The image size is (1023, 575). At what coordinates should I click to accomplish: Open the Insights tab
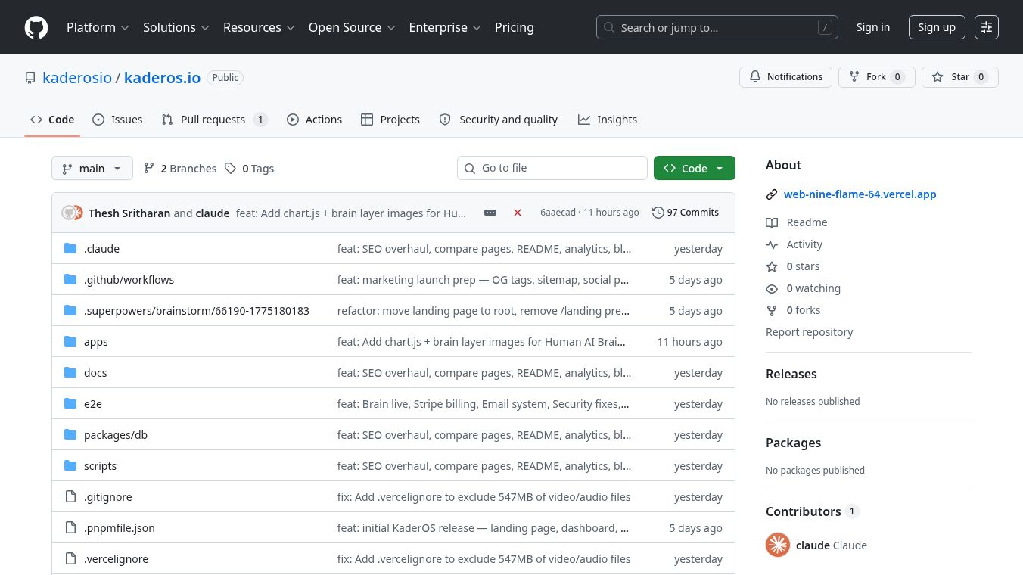608,120
